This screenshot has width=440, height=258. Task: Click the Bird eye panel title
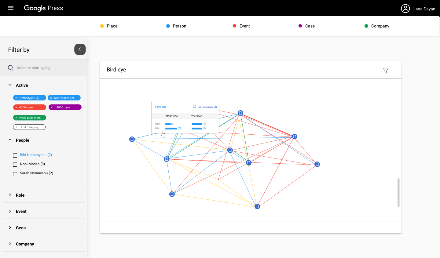tap(116, 70)
